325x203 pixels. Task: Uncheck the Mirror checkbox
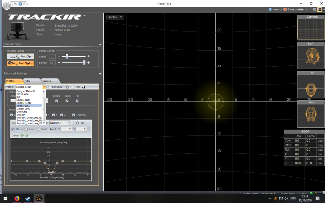(x=13, y=129)
